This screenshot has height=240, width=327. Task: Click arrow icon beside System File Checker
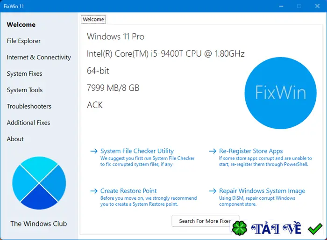click(94, 151)
